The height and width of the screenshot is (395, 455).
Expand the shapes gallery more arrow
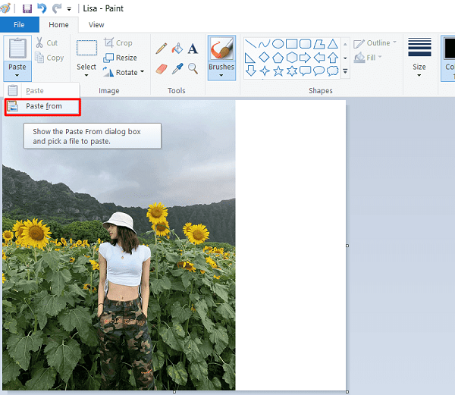(345, 71)
